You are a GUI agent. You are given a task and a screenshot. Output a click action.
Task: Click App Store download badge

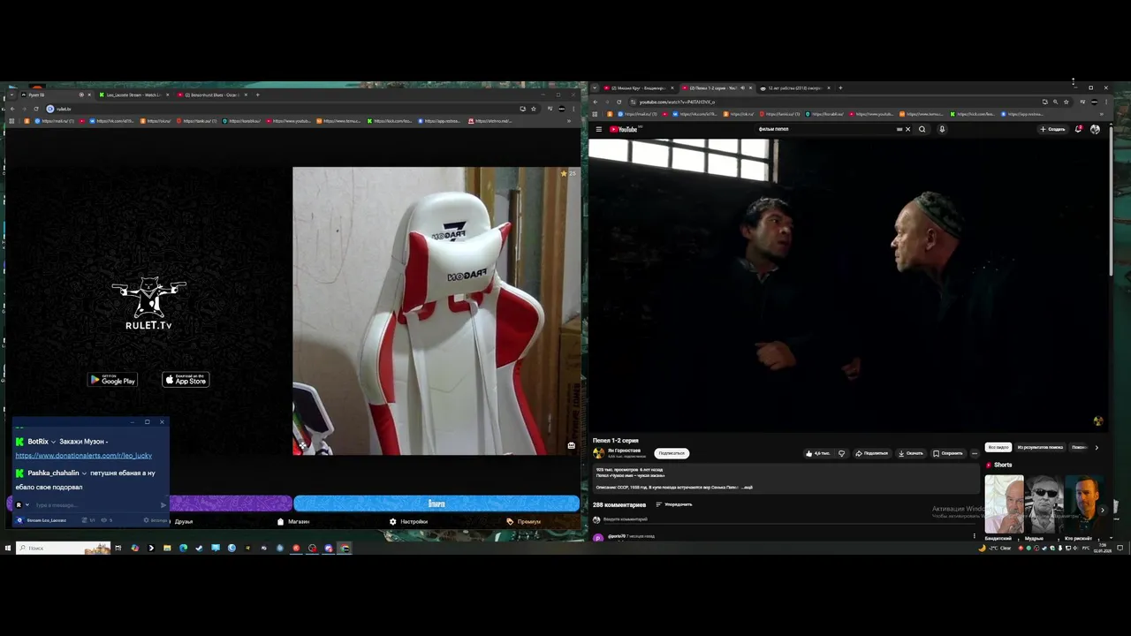[186, 380]
